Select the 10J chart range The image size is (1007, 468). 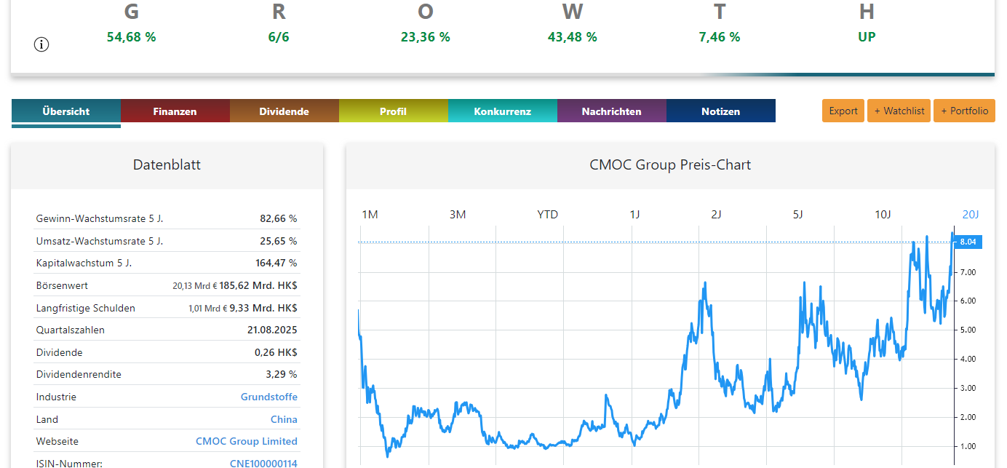pyautogui.click(x=883, y=214)
